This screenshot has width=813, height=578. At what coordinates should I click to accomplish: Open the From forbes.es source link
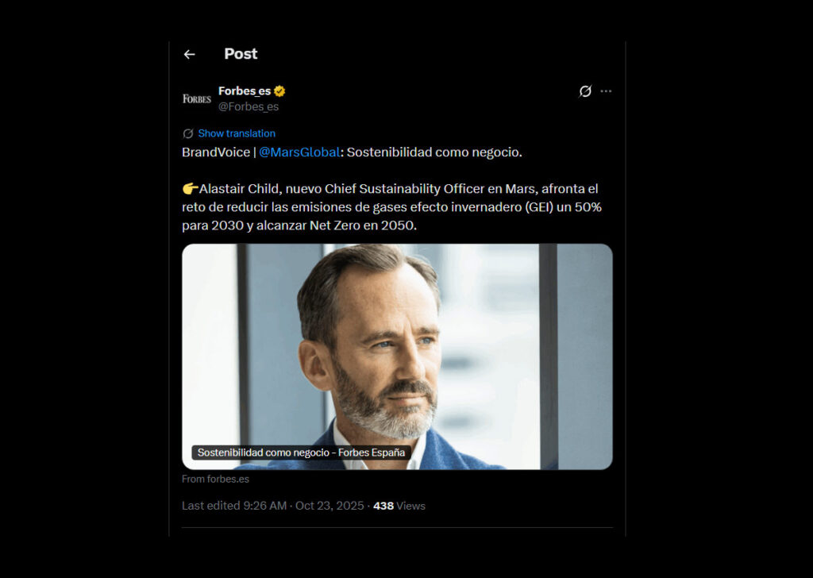click(x=215, y=479)
